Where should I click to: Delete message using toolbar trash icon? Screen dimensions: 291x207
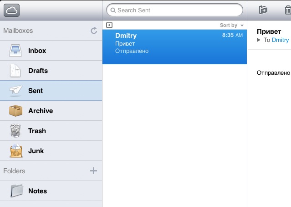pos(287,10)
